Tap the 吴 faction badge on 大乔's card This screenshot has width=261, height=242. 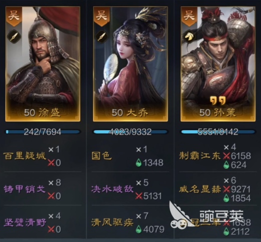101,16
